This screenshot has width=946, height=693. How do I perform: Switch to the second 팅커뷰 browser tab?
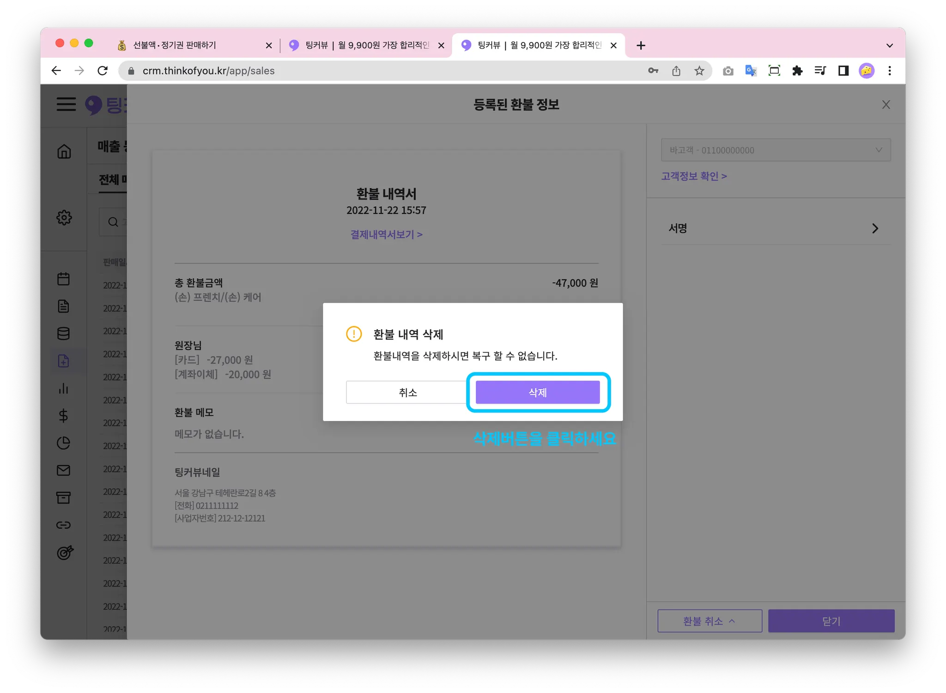coord(365,45)
